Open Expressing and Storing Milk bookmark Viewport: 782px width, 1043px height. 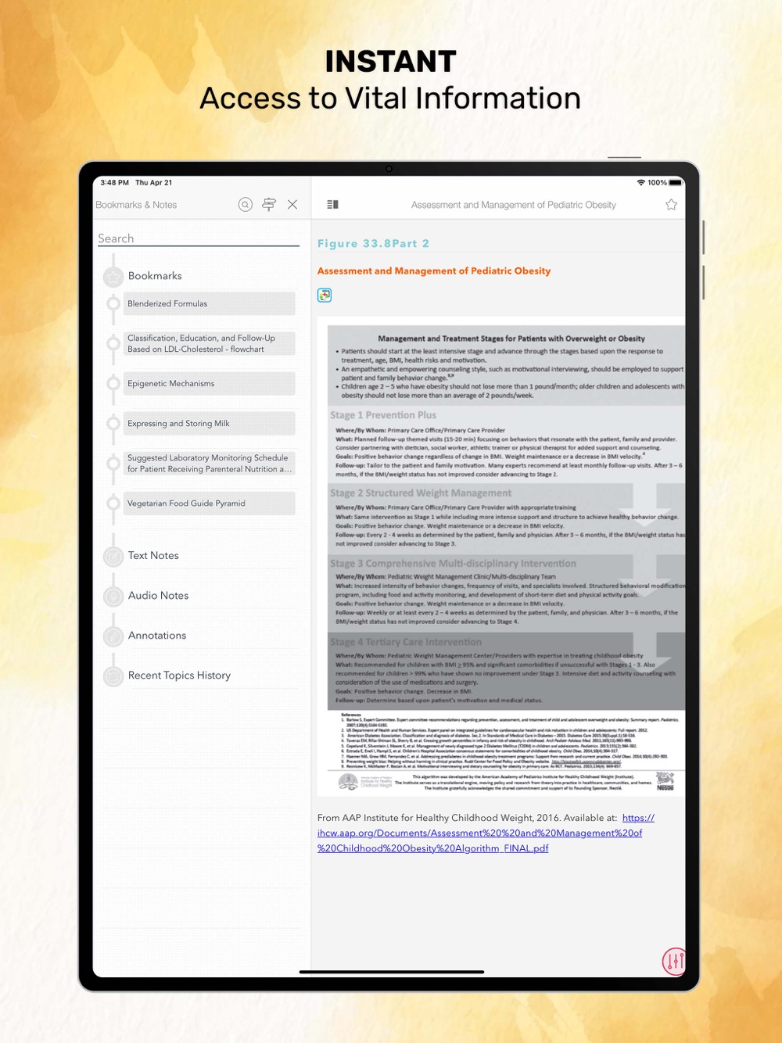click(x=210, y=424)
